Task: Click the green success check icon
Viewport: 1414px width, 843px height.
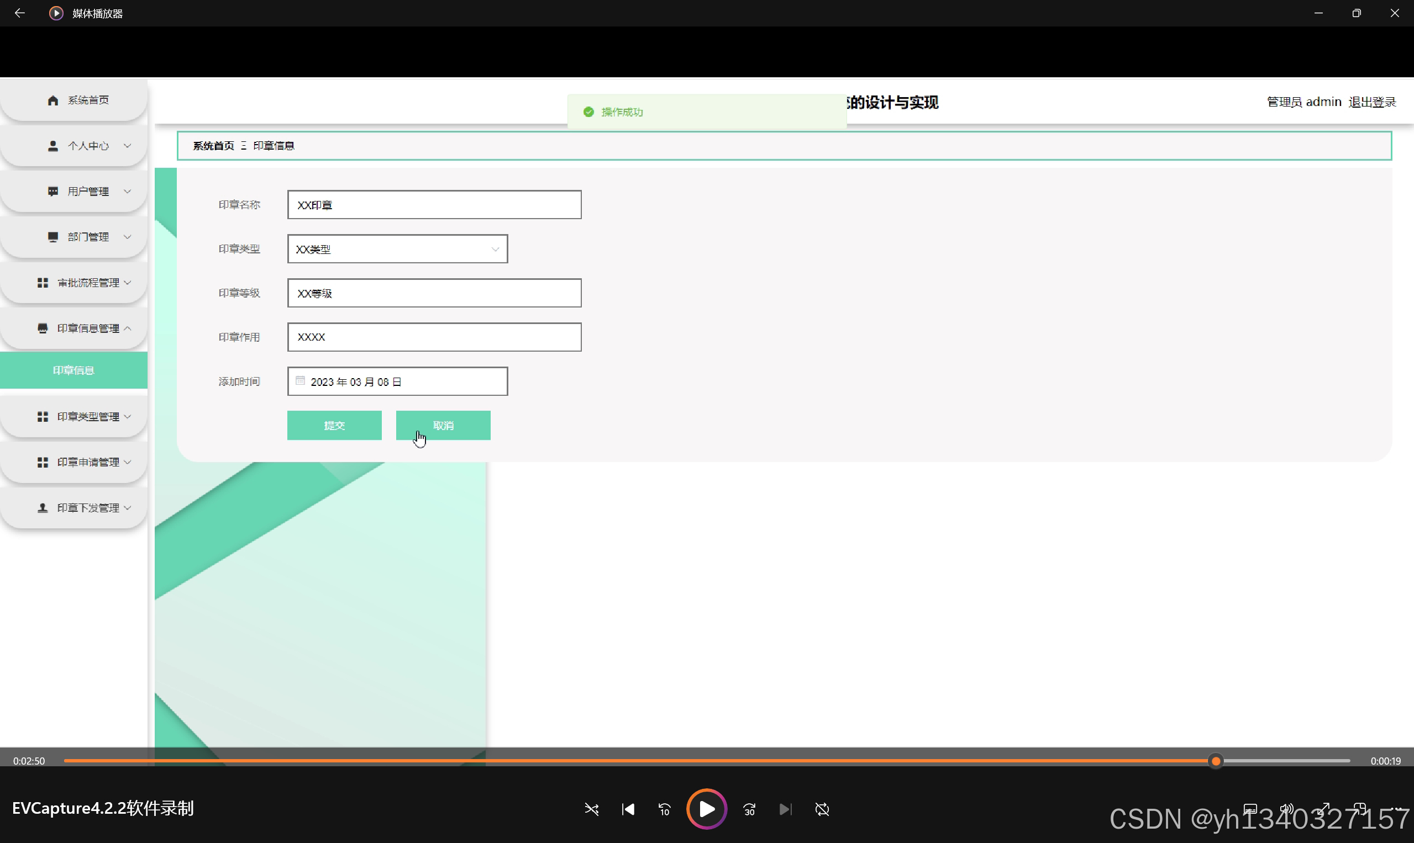Action: [588, 112]
